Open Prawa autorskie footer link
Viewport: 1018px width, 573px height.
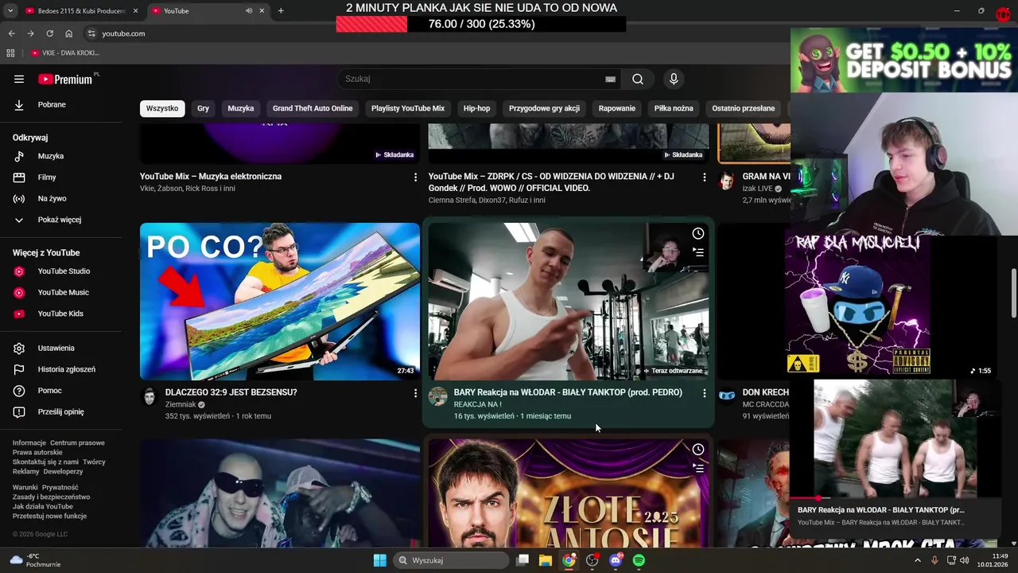click(37, 452)
